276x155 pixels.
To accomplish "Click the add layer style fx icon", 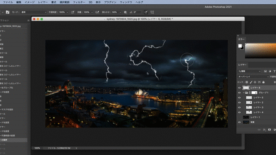I will pos(264,130).
